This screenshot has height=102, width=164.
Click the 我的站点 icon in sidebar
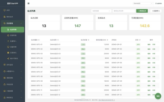[5, 17]
